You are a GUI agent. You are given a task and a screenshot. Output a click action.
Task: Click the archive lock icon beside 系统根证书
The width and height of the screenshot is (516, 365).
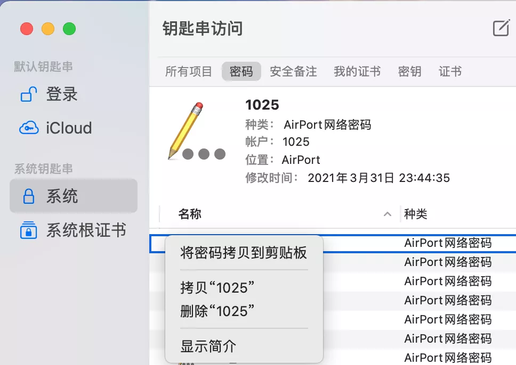(29, 230)
